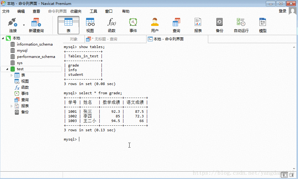The width and height of the screenshot is (298, 179).
Task: Click the command line input area
Action: click(123, 139)
